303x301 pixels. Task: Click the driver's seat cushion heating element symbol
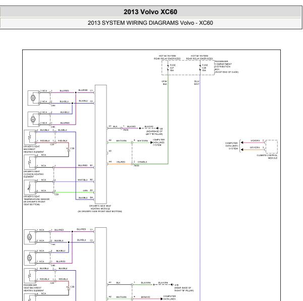point(30,162)
